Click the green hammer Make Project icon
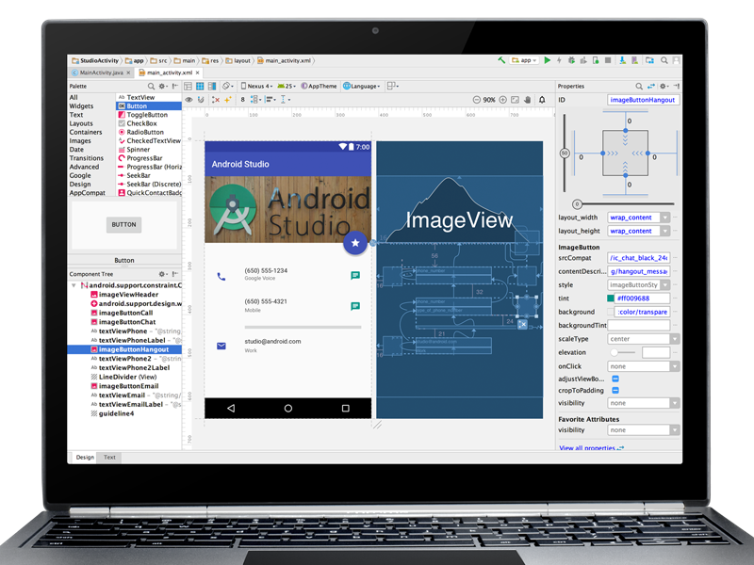 (501, 60)
